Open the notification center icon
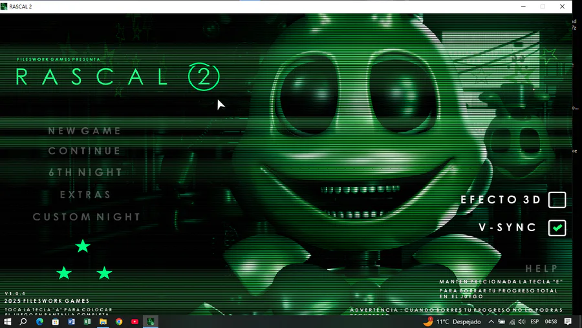 coord(568,322)
